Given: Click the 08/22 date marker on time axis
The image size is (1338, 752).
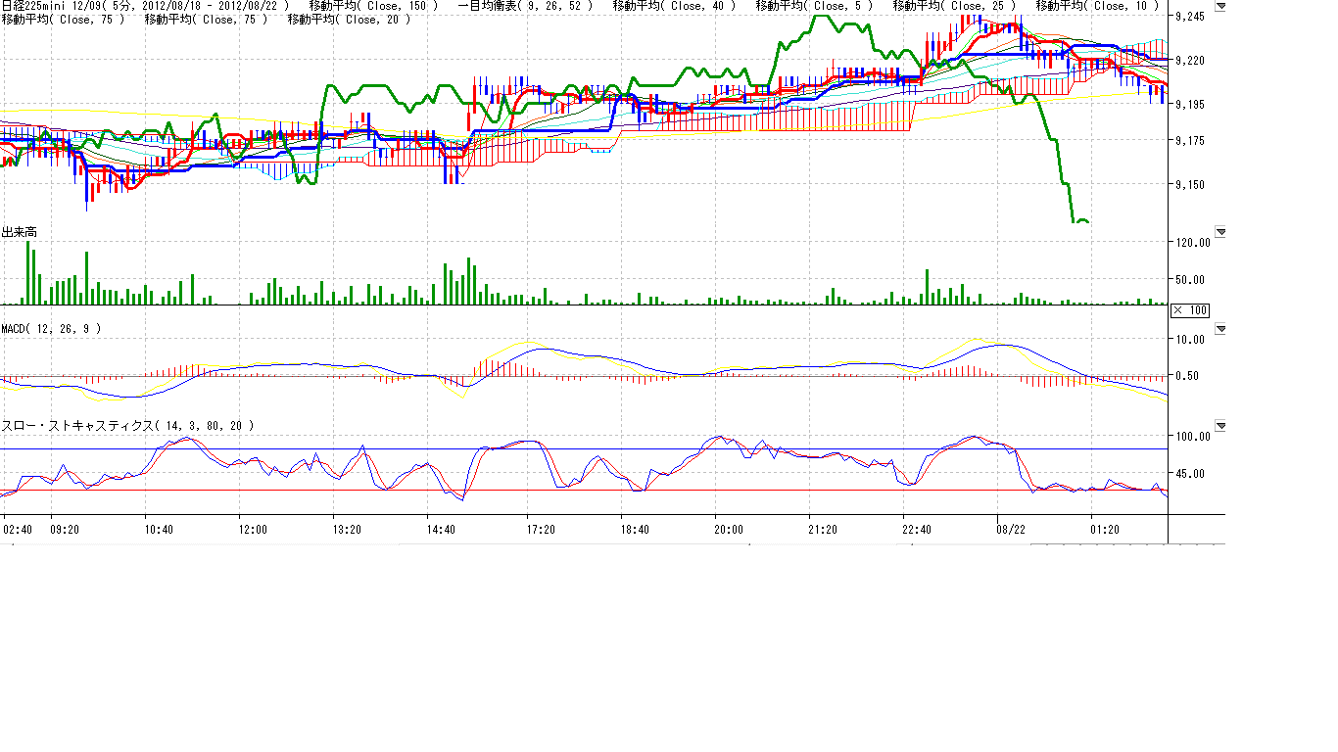Looking at the screenshot, I should 1011,530.
